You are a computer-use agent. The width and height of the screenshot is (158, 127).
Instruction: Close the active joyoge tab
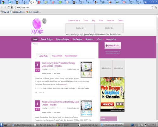pyautogui.click(x=35, y=2)
